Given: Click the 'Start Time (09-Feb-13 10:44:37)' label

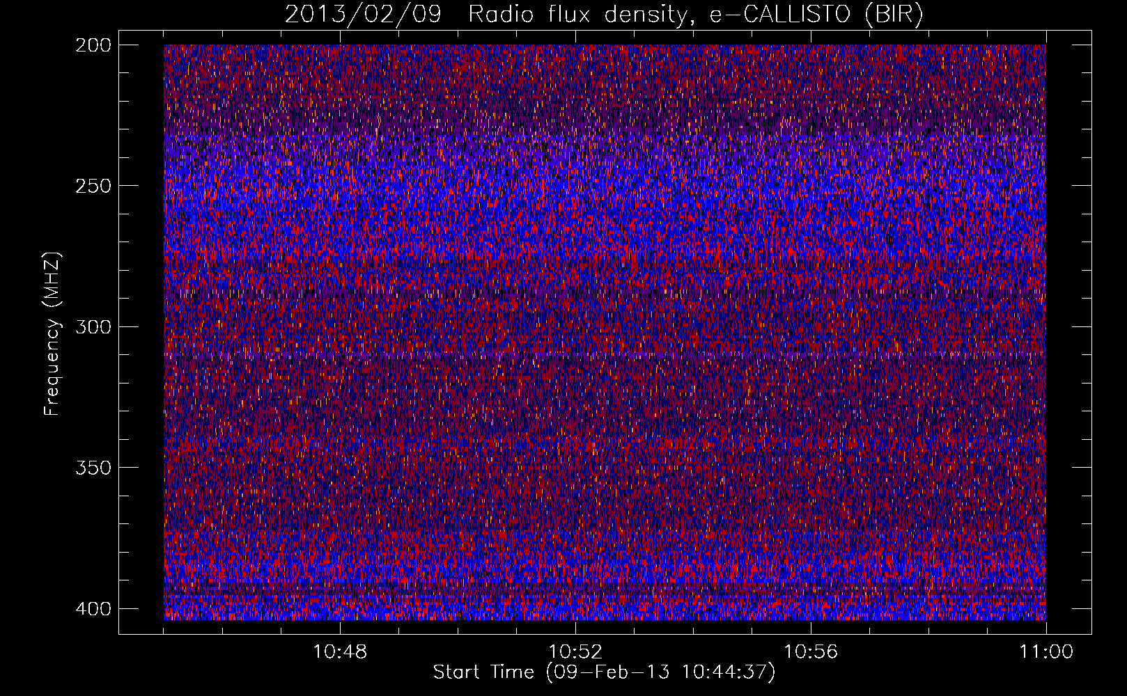Looking at the screenshot, I should 604,672.
